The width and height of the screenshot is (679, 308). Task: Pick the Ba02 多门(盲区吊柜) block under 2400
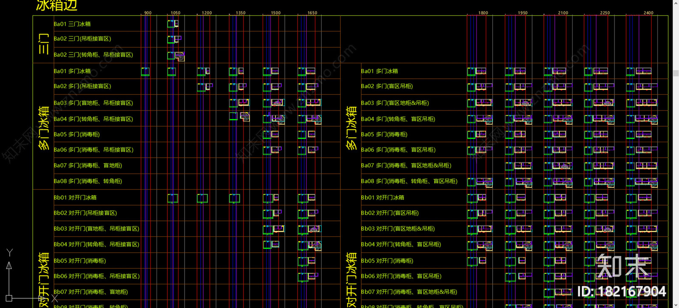642,87
